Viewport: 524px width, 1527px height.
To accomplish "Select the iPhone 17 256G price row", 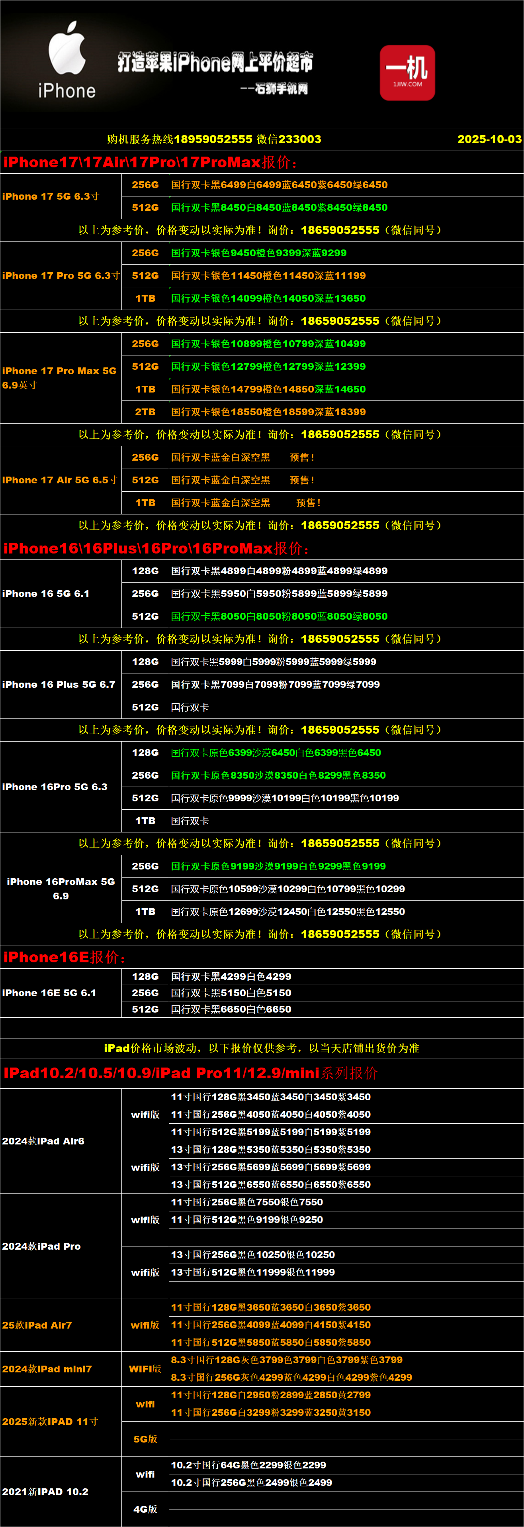I will [x=279, y=185].
